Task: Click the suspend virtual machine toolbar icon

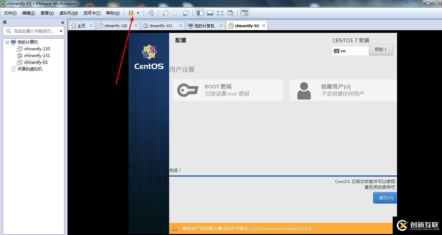Action: (x=131, y=13)
